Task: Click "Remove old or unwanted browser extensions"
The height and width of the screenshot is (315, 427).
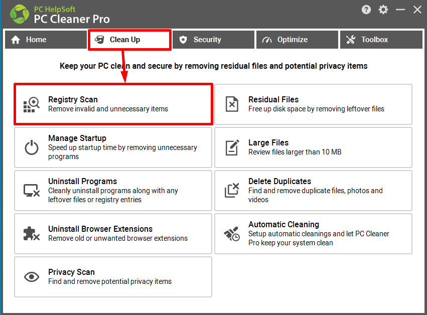Action: click(x=118, y=238)
